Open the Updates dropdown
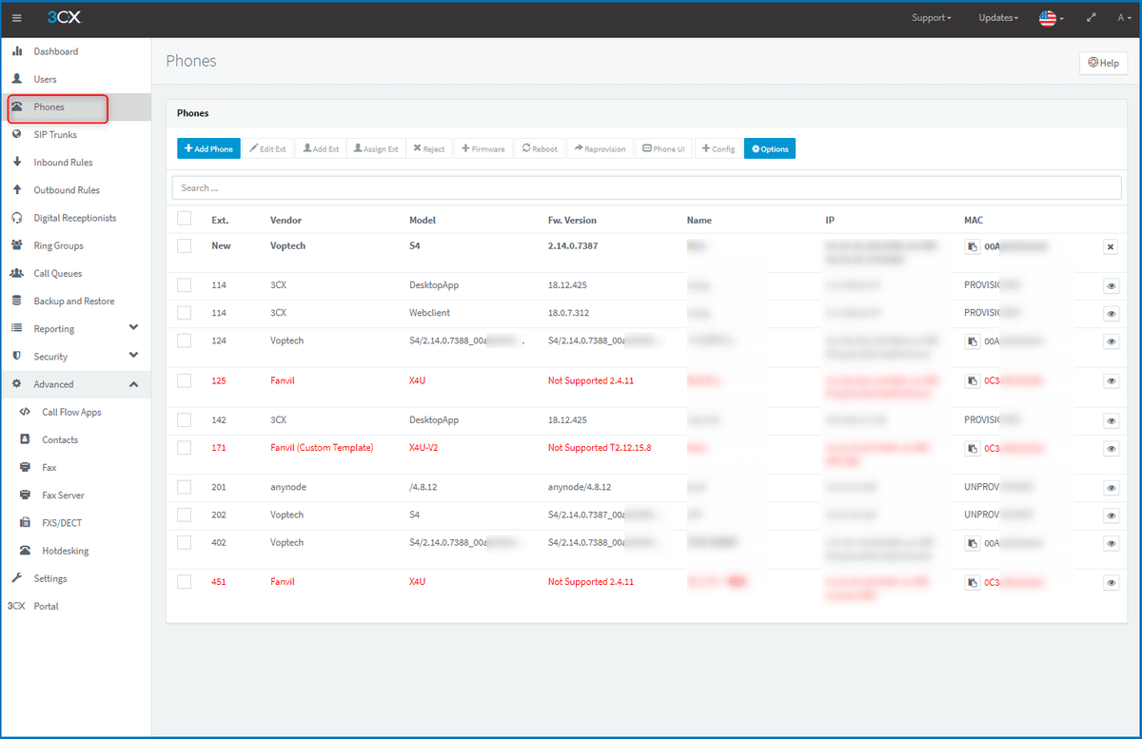Viewport: 1142px width, 739px height. click(998, 18)
